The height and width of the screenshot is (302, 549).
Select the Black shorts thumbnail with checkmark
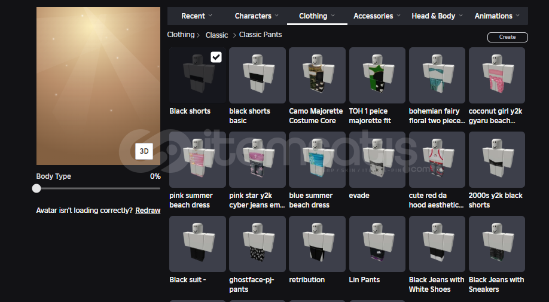coord(197,75)
